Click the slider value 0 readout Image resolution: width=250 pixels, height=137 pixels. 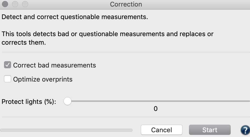tap(156, 109)
